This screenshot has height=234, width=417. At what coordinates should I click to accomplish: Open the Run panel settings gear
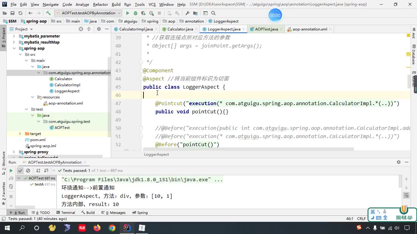coord(398,162)
